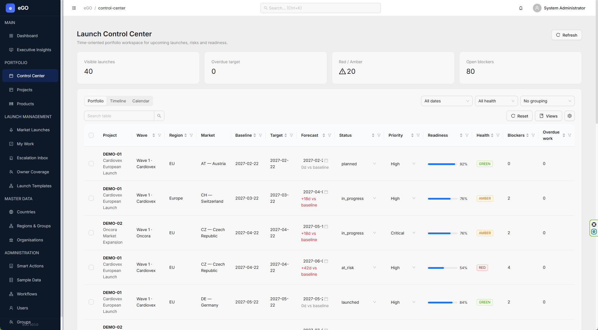
Task: Open Sample Data in sidebar
Action: pyautogui.click(x=30, y=280)
